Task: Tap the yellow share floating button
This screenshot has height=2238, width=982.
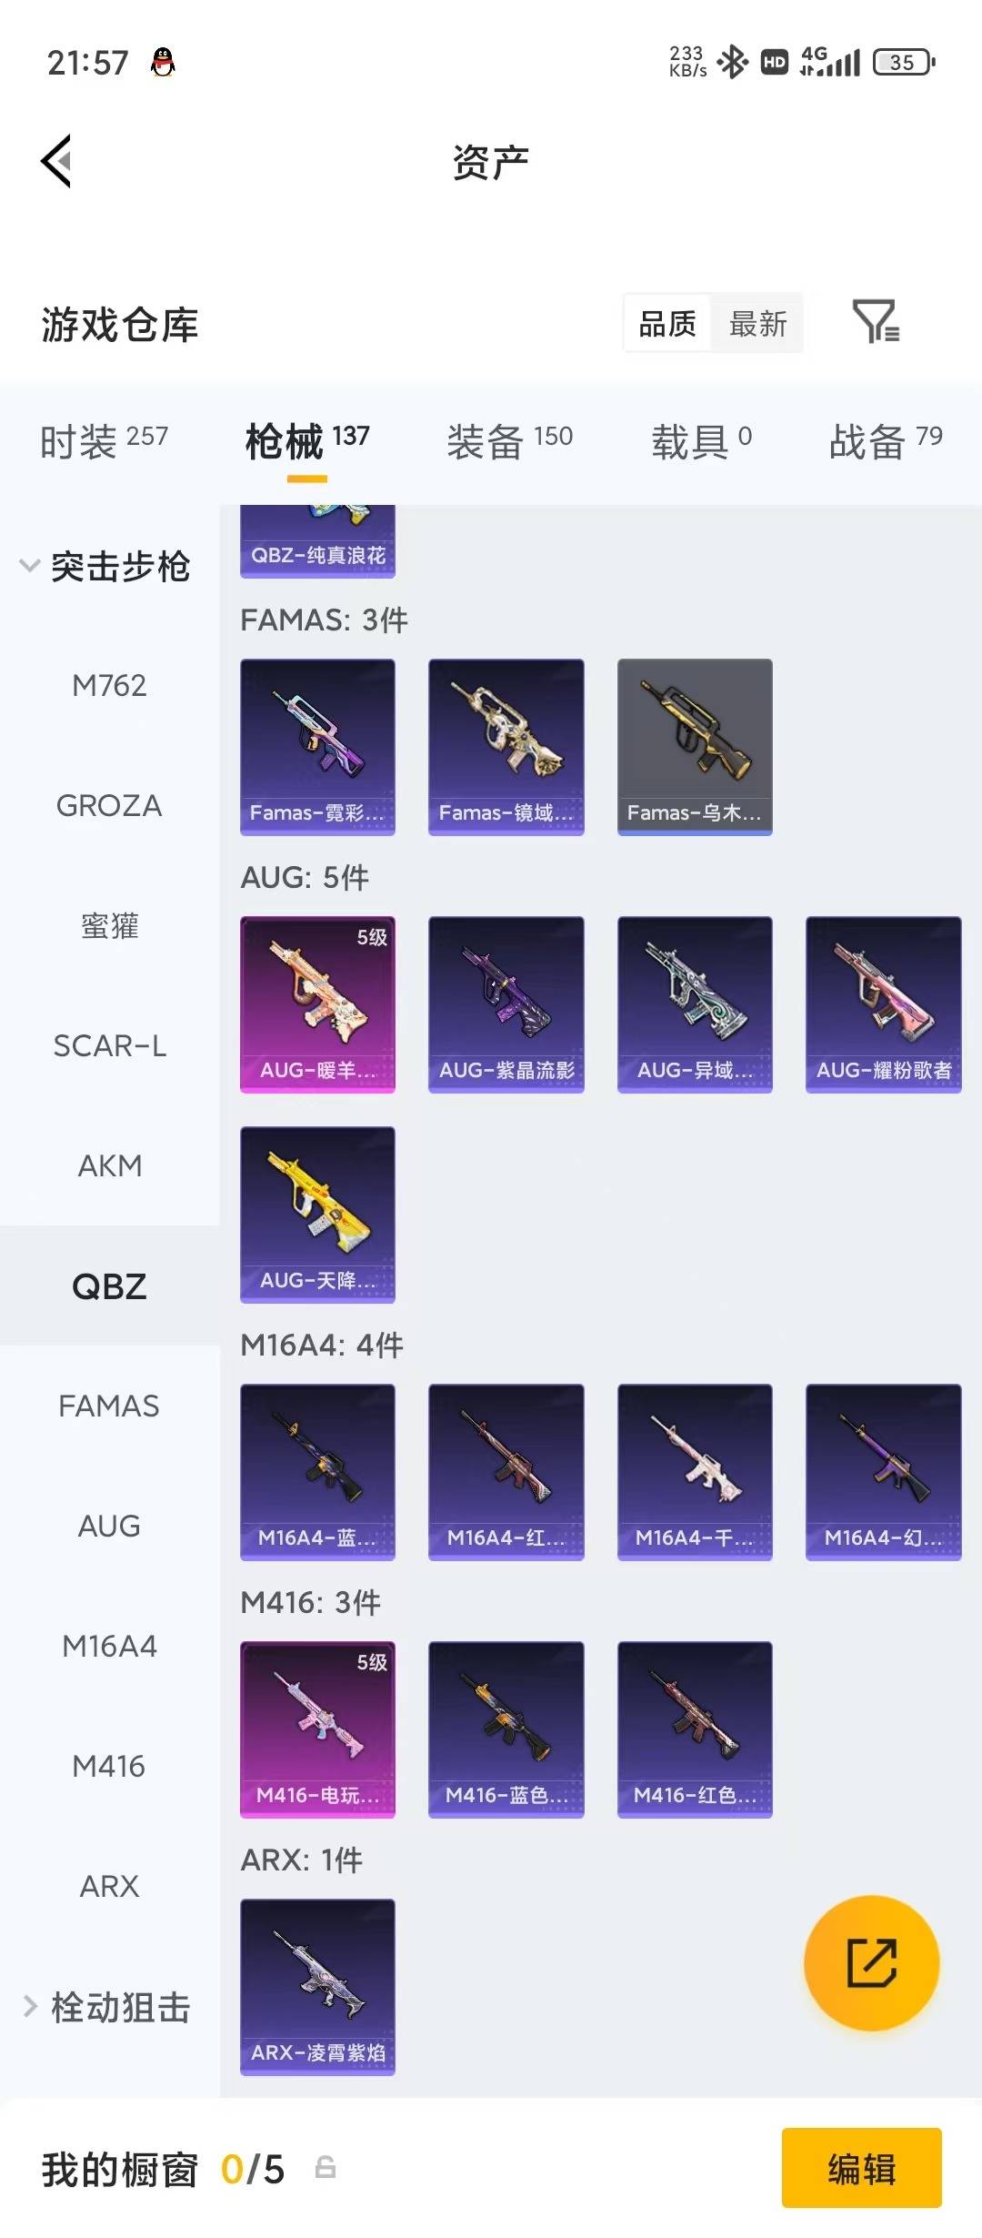Action: 871,1962
